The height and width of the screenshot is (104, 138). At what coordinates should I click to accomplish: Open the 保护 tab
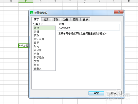tap(85, 20)
